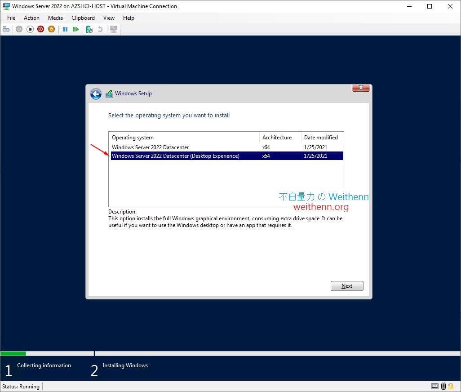Click the mouse icon in the status bar
Viewport: 461px width, 392px height.
pos(443,386)
